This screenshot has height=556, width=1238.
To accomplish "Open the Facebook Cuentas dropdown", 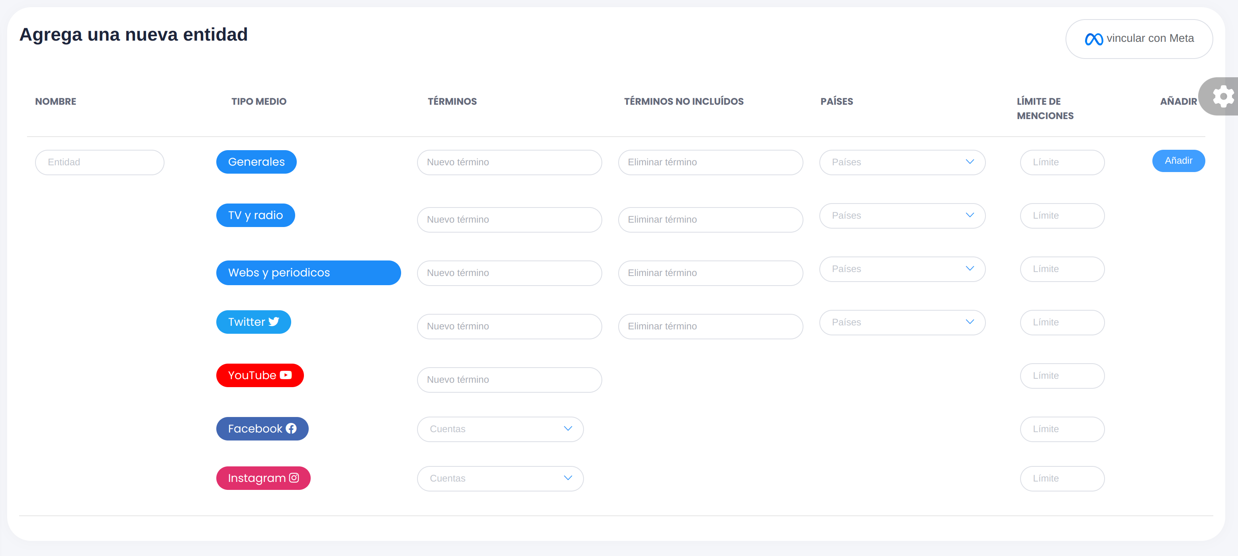I will click(x=500, y=429).
